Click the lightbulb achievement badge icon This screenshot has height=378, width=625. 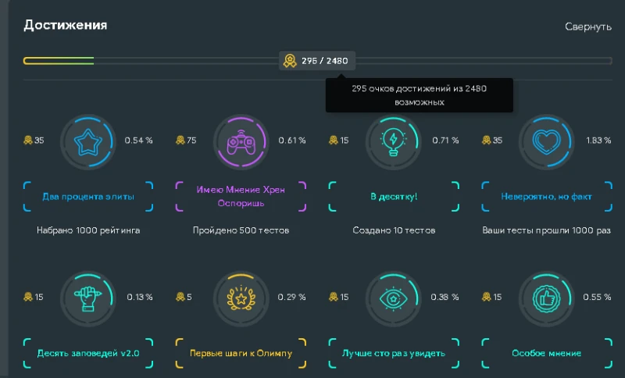pyautogui.click(x=394, y=142)
